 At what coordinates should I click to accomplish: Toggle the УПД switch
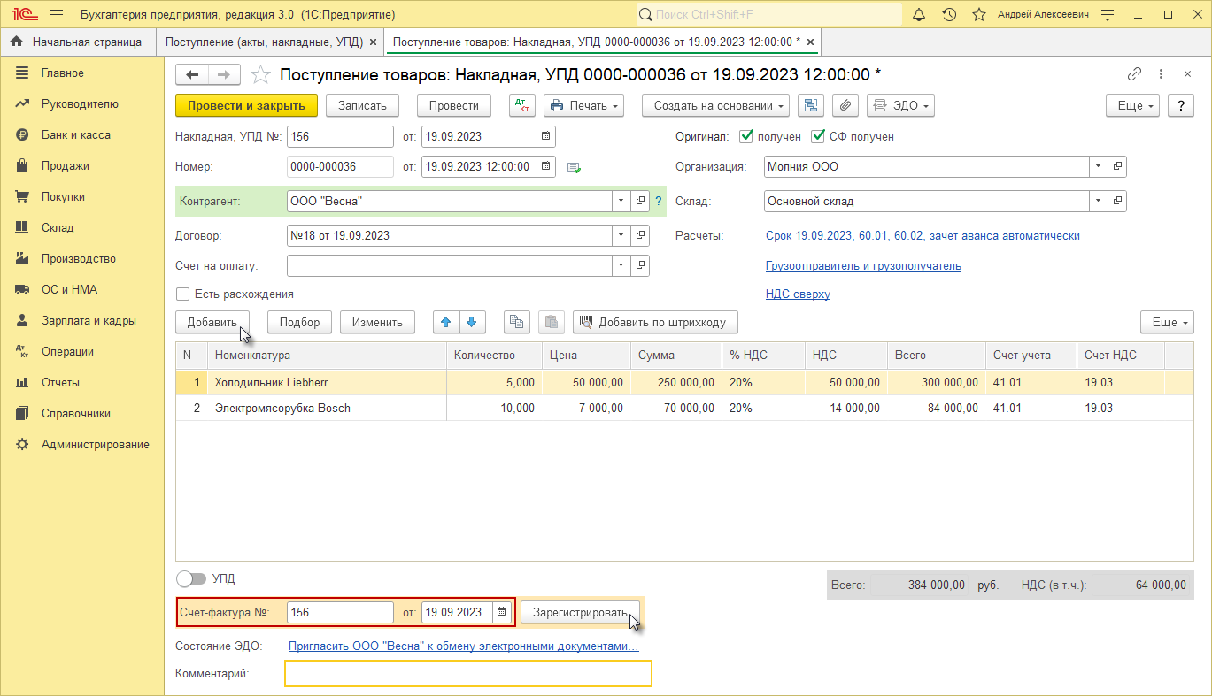pos(190,579)
